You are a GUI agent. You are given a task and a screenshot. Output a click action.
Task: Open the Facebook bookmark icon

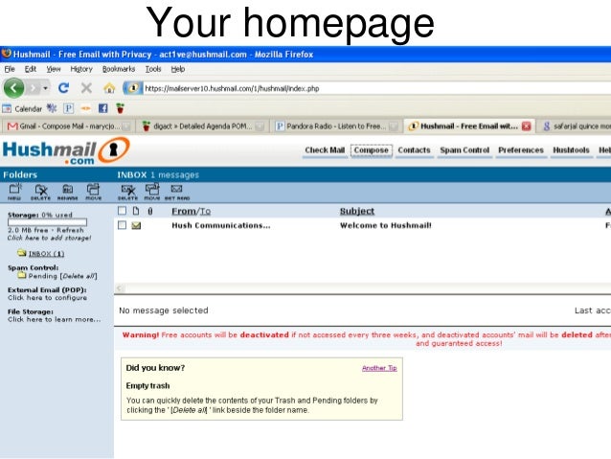click(102, 108)
